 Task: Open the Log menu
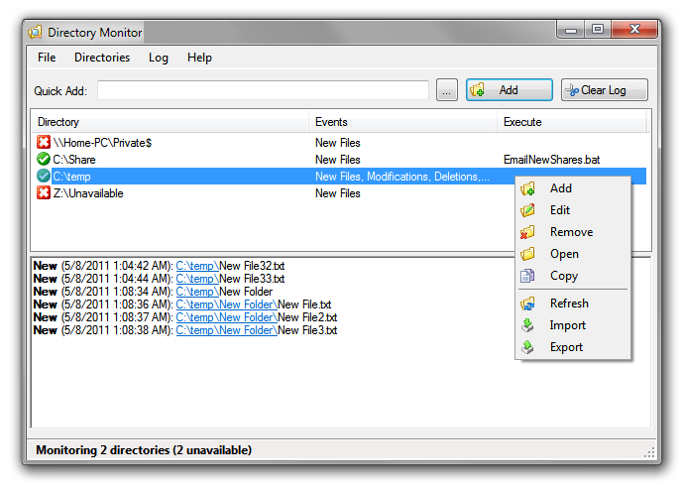[159, 58]
